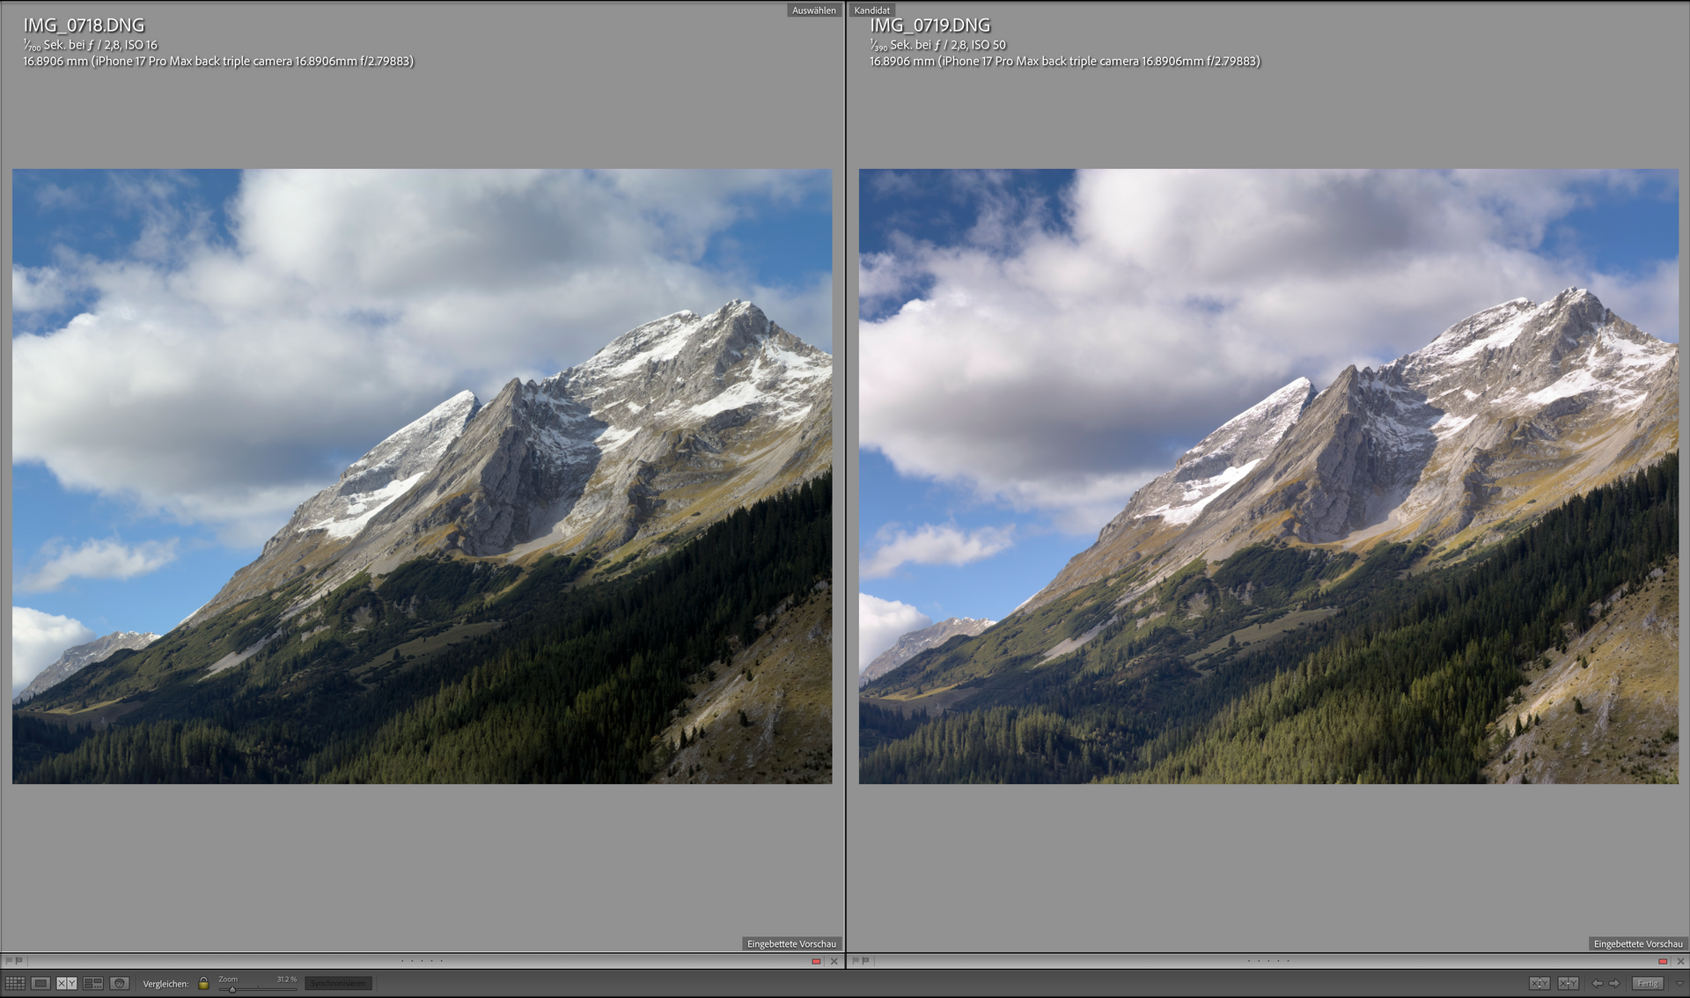Open toolbar options dropdown triangle
Screen dimensions: 1690x998
(1679, 983)
